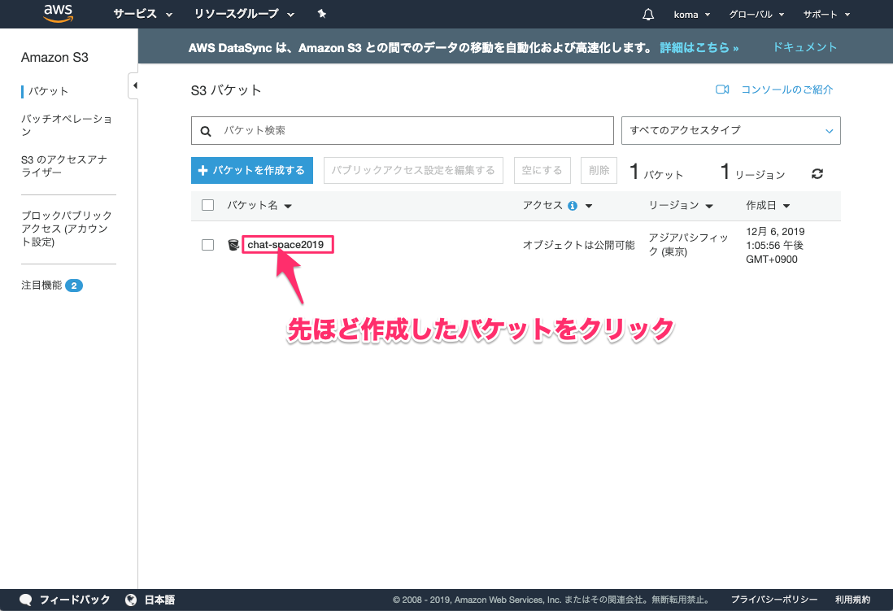This screenshot has width=893, height=611.
Task: Click the refresh bucket list icon
Action: 817,173
